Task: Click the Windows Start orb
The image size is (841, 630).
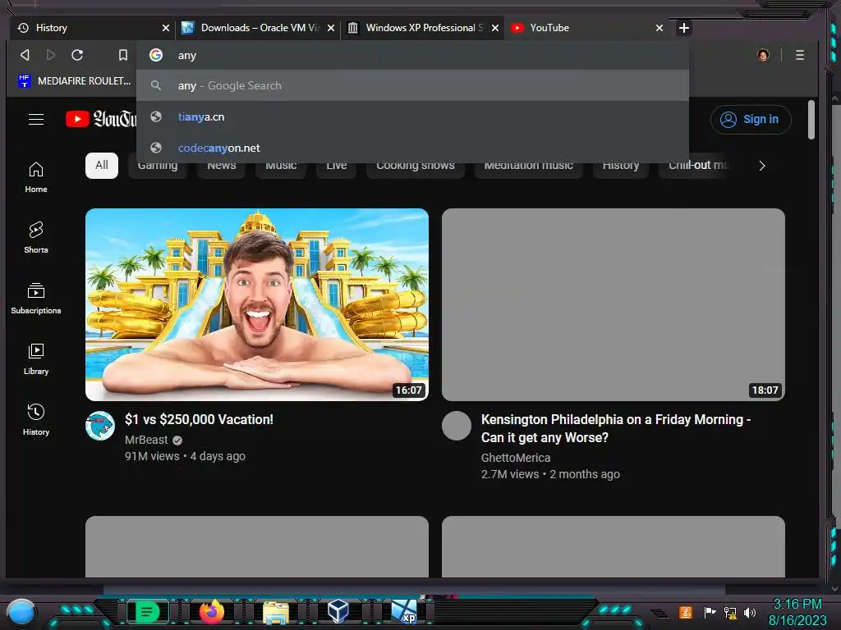Action: coord(21,612)
